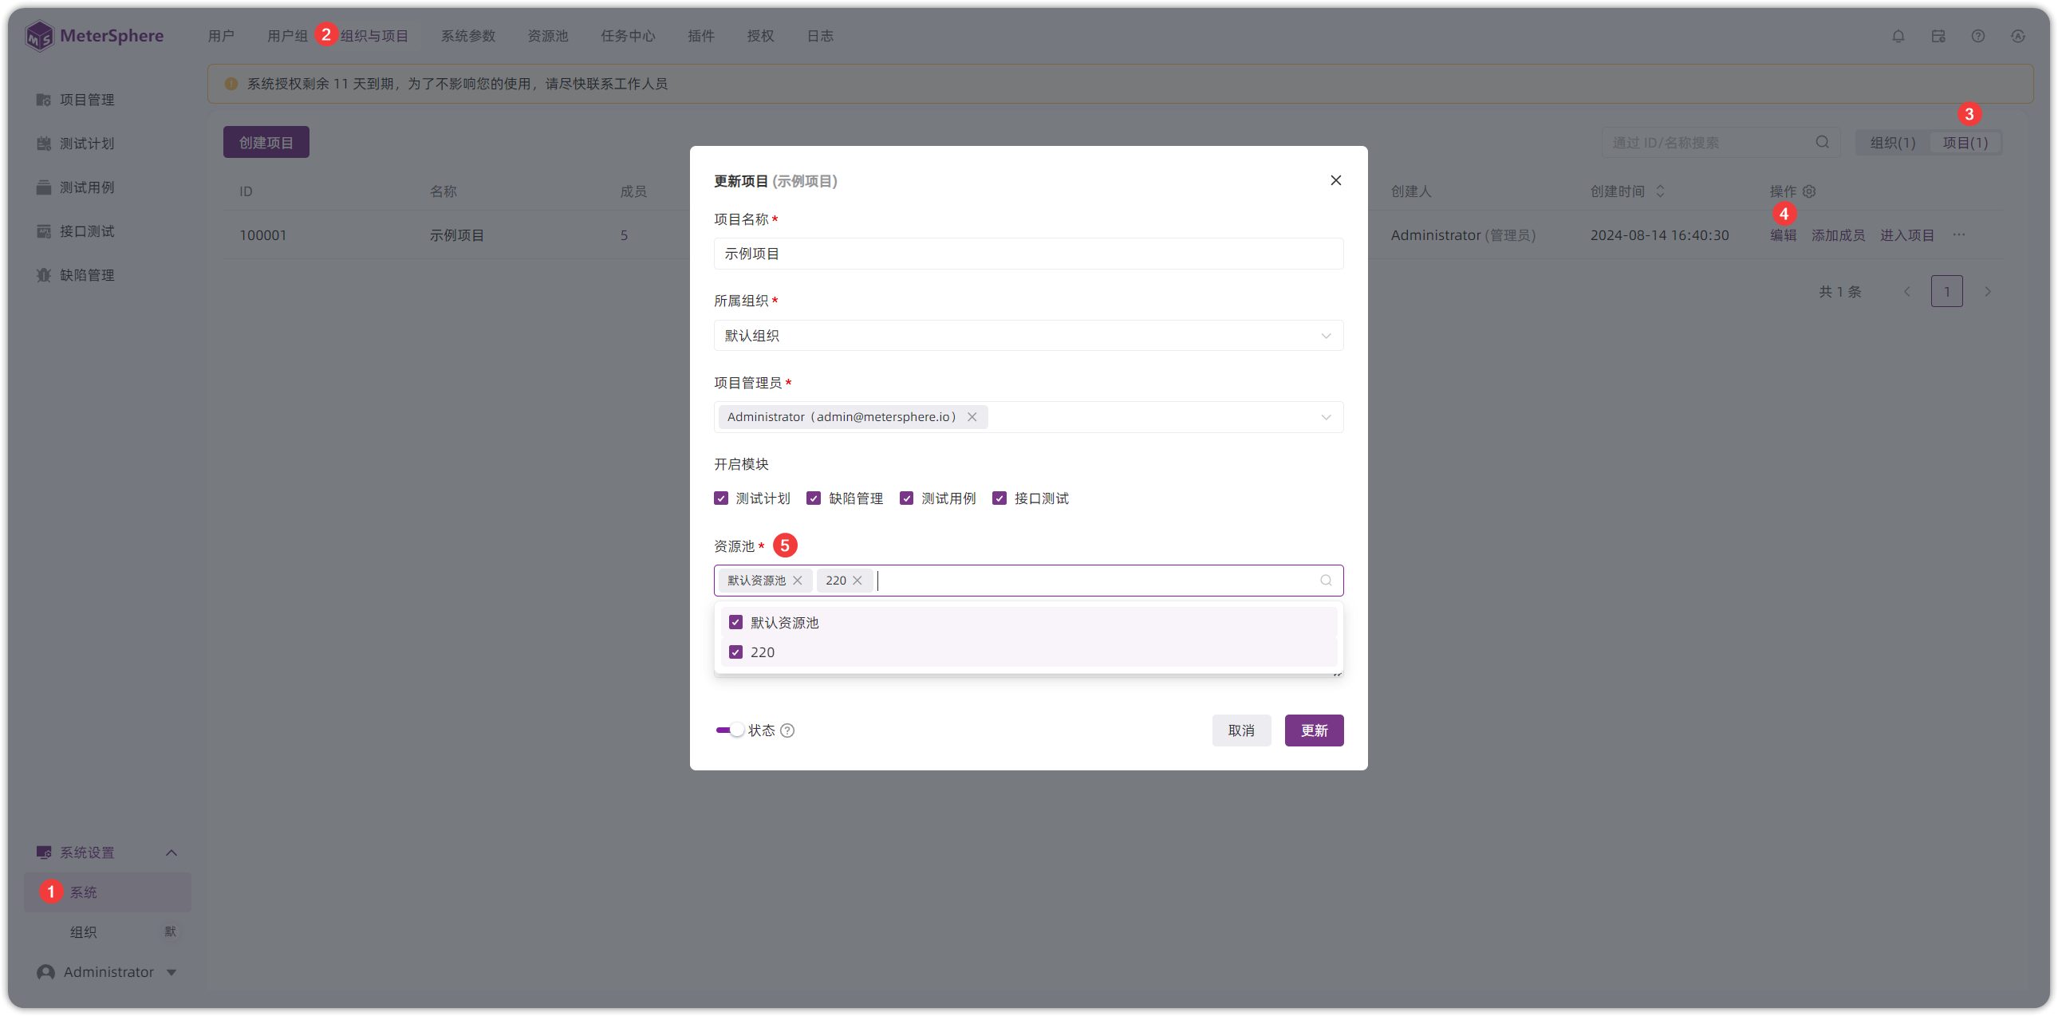2058x1016 pixels.
Task: Open the 资源池 top menu
Action: [x=547, y=36]
